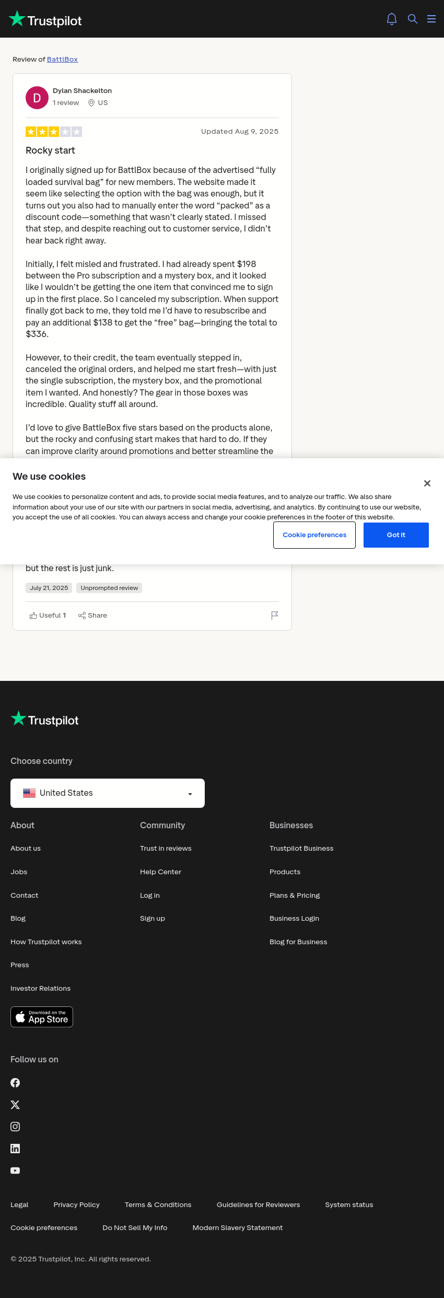This screenshot has width=444, height=1298.
Task: Click the Rocky start review title
Action: (x=50, y=150)
